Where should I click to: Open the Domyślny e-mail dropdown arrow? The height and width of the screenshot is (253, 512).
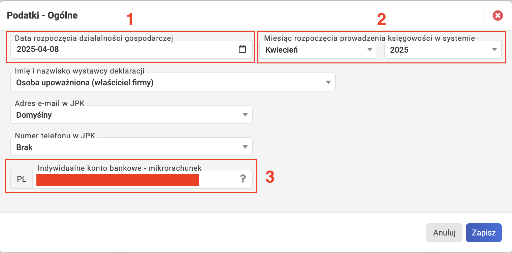[x=245, y=115]
